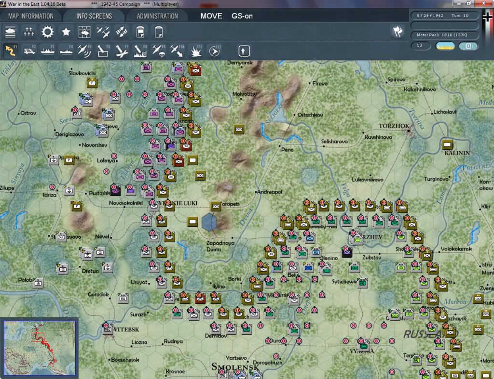Select the unit counter west of blue hex
This screenshot has width=494, height=379.
click(192, 222)
